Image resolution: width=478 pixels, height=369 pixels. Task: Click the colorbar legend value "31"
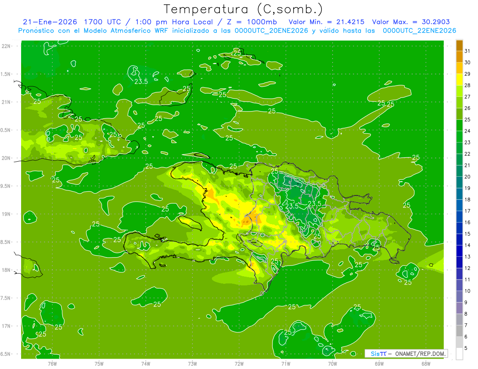[467, 51]
